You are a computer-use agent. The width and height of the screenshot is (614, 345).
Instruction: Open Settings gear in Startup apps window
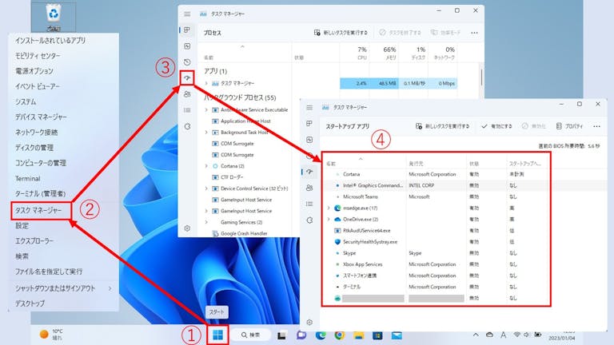(x=309, y=323)
